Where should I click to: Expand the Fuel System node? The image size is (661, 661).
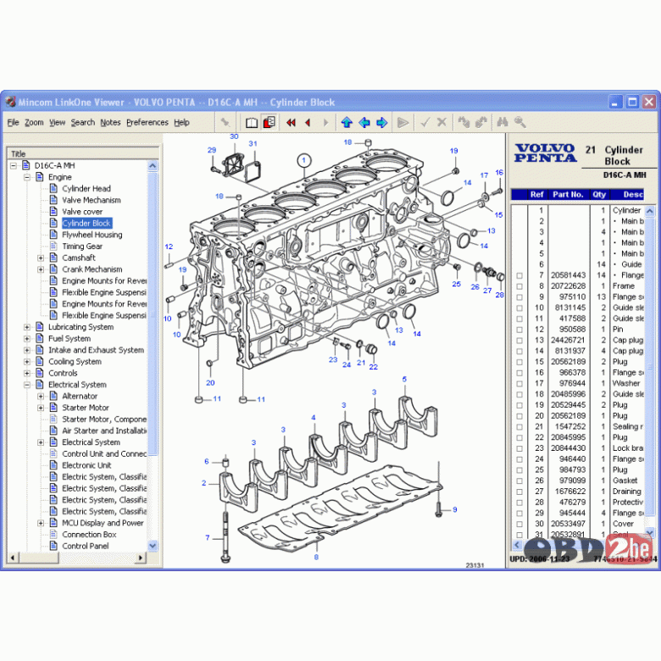(27, 338)
